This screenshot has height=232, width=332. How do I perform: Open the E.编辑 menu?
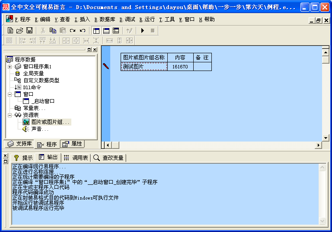click(42, 20)
